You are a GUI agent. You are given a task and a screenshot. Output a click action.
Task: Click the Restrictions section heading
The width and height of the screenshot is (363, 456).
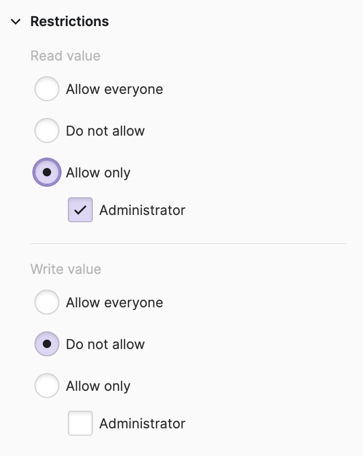click(69, 21)
